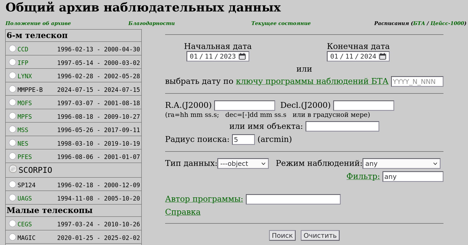Open the БТА schedule link
Screen dimensions: 468x245
point(419,23)
